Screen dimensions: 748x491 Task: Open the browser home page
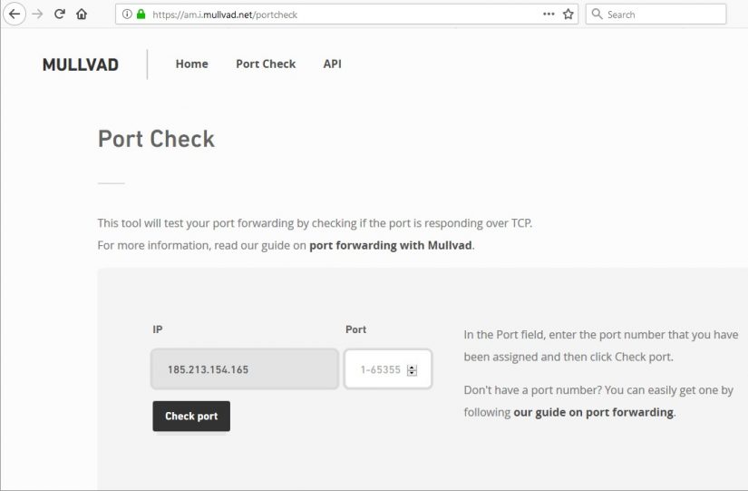coord(82,15)
